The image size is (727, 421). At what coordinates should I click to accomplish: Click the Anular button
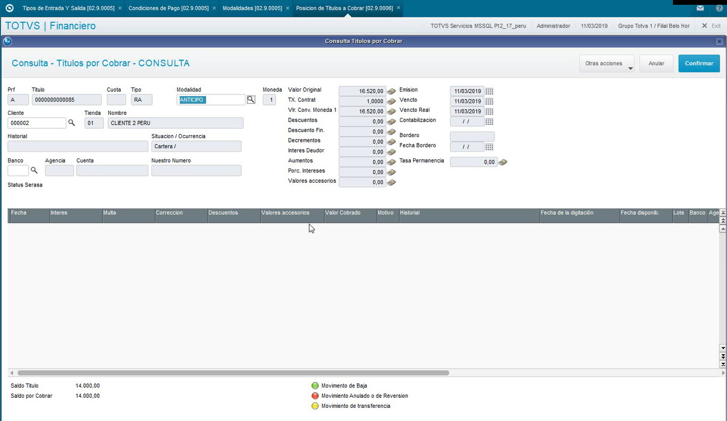[x=656, y=64]
